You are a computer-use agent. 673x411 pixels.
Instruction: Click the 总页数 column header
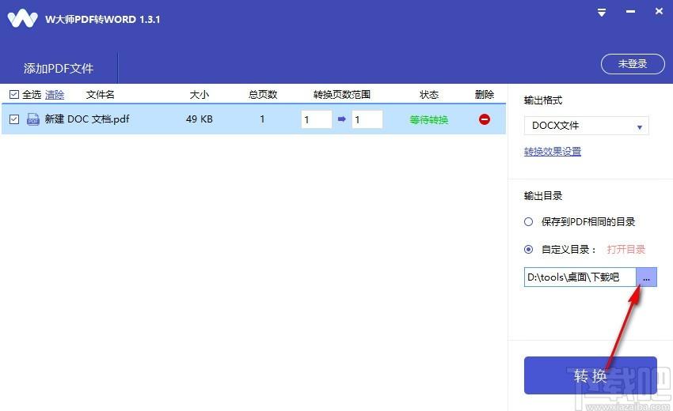tap(263, 94)
